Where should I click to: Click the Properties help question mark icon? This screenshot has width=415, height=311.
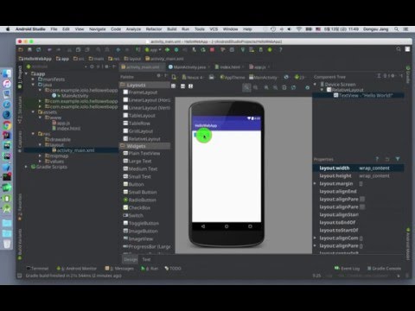tap(377, 159)
